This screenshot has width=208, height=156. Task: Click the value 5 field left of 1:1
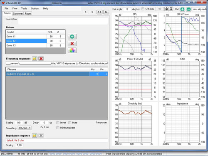click(x=86, y=12)
